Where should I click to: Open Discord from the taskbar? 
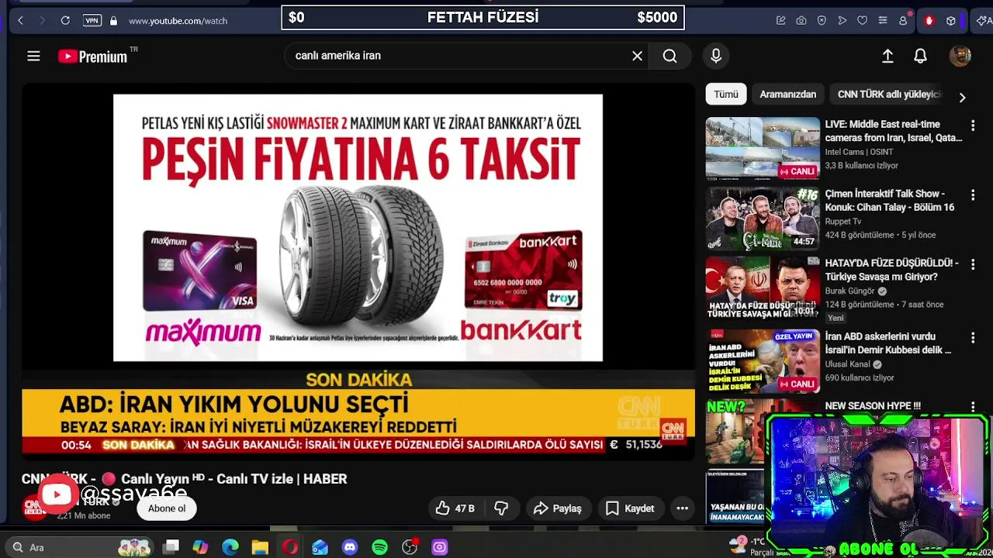pyautogui.click(x=350, y=547)
